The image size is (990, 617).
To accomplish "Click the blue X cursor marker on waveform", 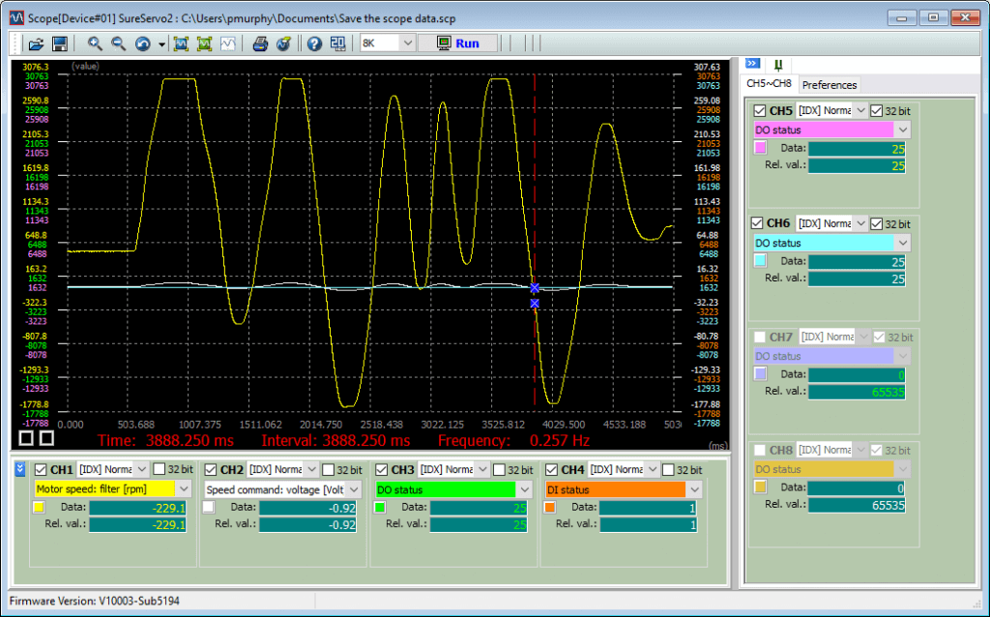I will tap(535, 288).
